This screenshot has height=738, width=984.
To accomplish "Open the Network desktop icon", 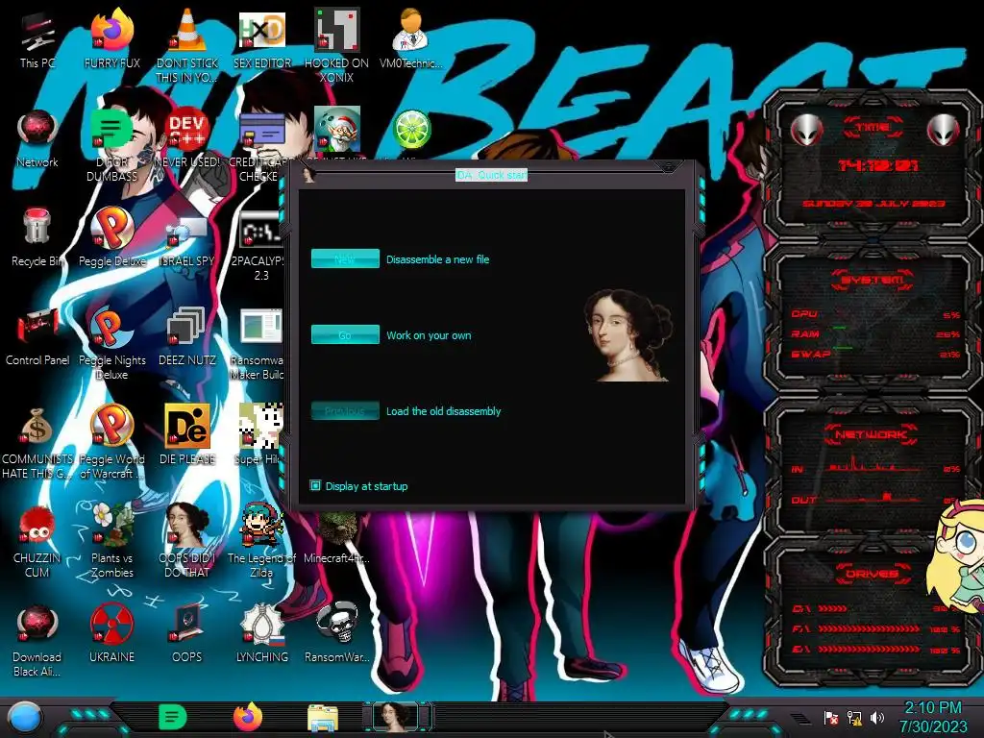I will pyautogui.click(x=37, y=138).
